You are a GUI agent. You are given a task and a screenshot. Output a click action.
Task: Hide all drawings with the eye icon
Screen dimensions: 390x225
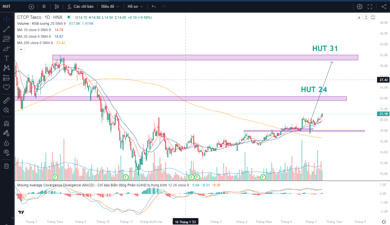[6, 152]
